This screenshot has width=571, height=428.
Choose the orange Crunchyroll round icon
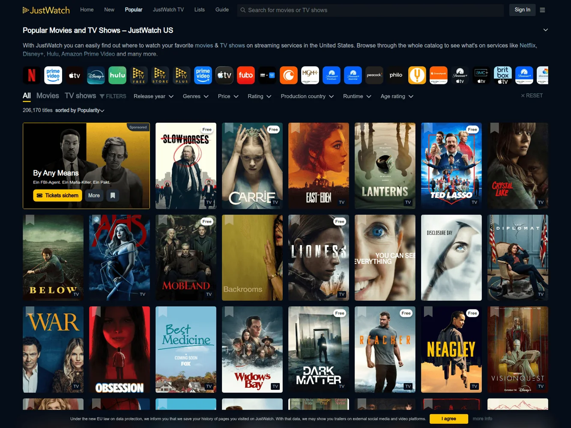[x=289, y=75]
